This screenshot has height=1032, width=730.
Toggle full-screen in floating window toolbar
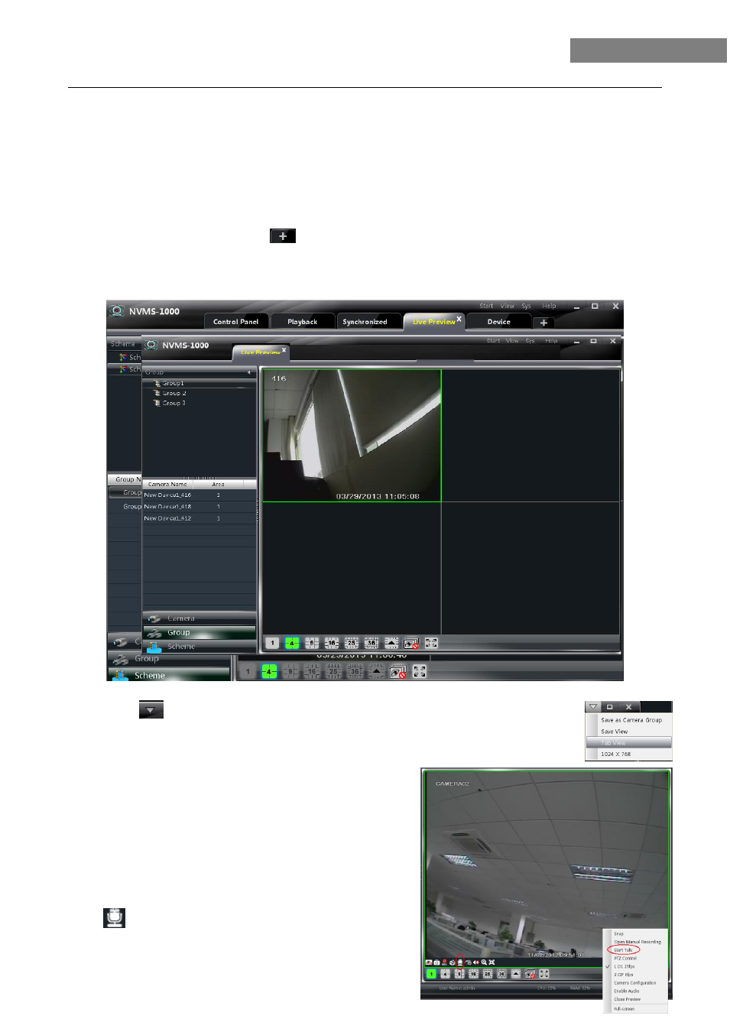[x=431, y=644]
